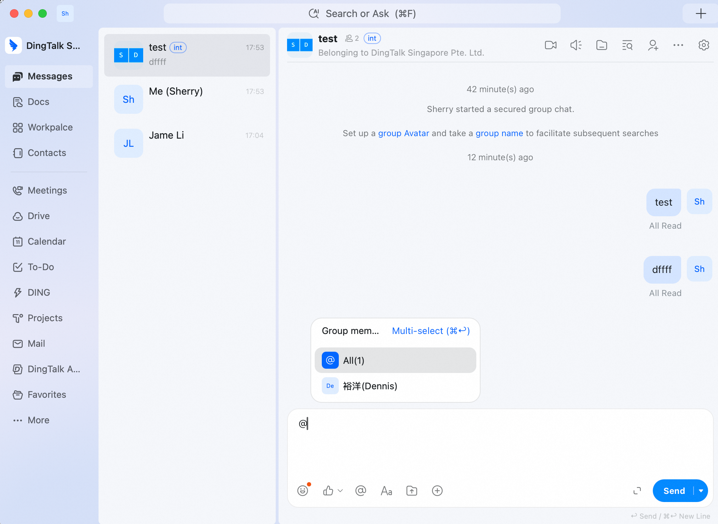The width and height of the screenshot is (718, 524).
Task: Open the Sh profile avatar in title bar
Action: click(65, 13)
